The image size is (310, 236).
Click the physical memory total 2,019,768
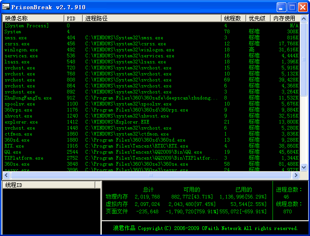tap(147, 197)
